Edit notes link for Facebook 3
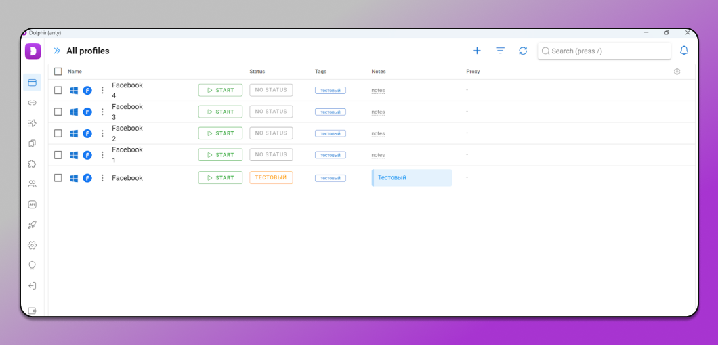Viewport: 718px width, 345px height. coord(378,112)
